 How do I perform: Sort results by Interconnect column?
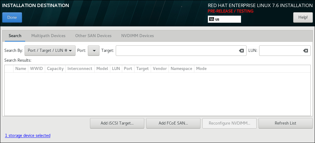80,69
